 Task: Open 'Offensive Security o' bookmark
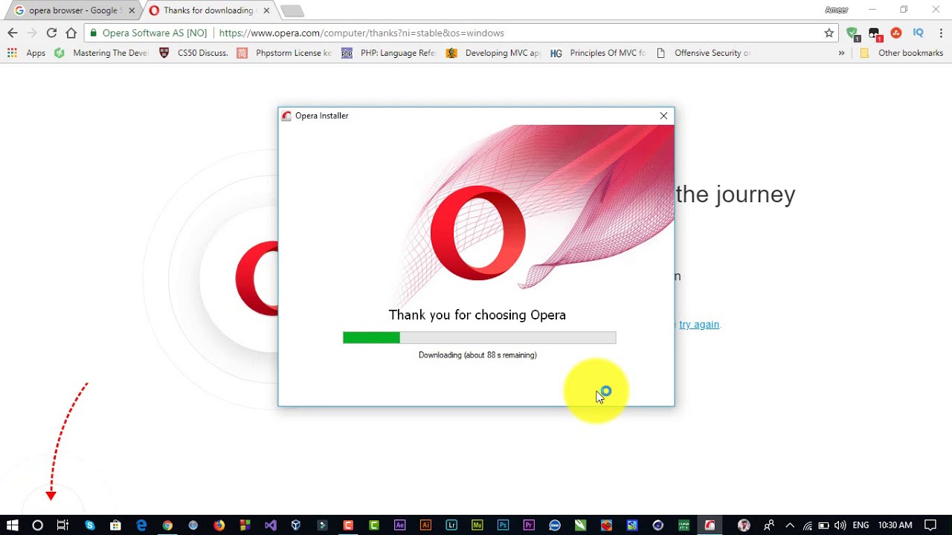click(x=703, y=53)
